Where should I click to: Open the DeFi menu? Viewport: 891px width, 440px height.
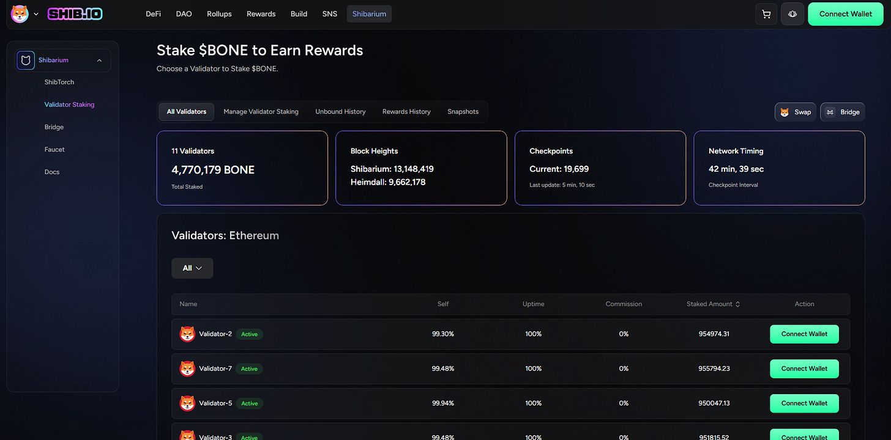153,13
